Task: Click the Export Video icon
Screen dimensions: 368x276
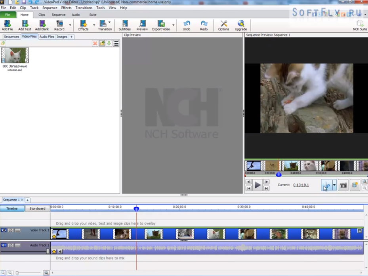Action: (161, 25)
